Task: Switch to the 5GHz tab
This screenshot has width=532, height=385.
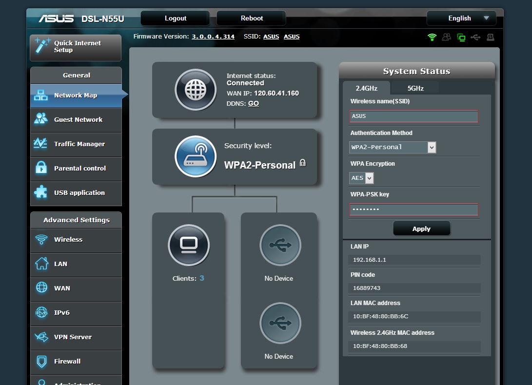Action: tap(415, 88)
